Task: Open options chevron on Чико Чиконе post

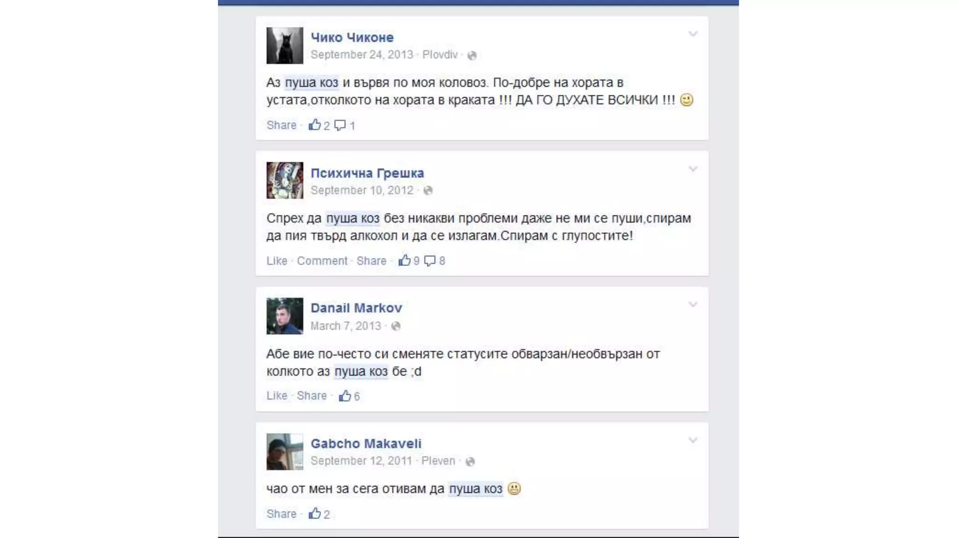Action: pyautogui.click(x=693, y=34)
